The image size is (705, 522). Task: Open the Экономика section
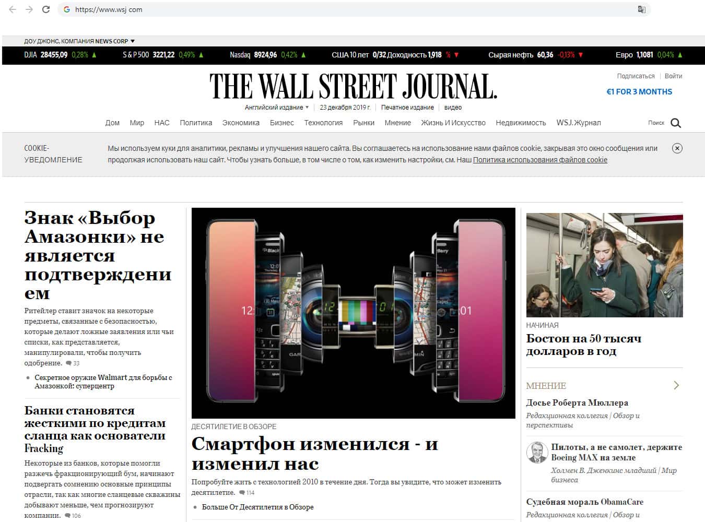click(241, 123)
